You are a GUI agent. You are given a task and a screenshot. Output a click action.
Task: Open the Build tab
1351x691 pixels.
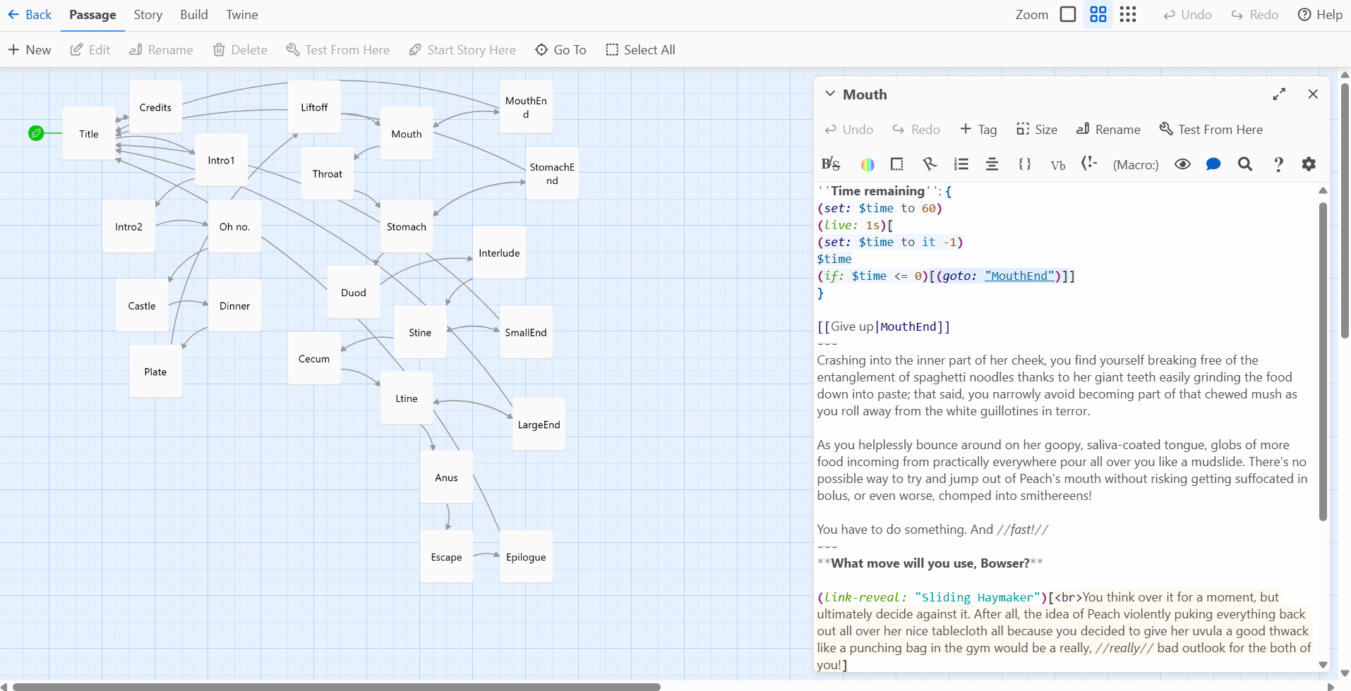tap(193, 15)
